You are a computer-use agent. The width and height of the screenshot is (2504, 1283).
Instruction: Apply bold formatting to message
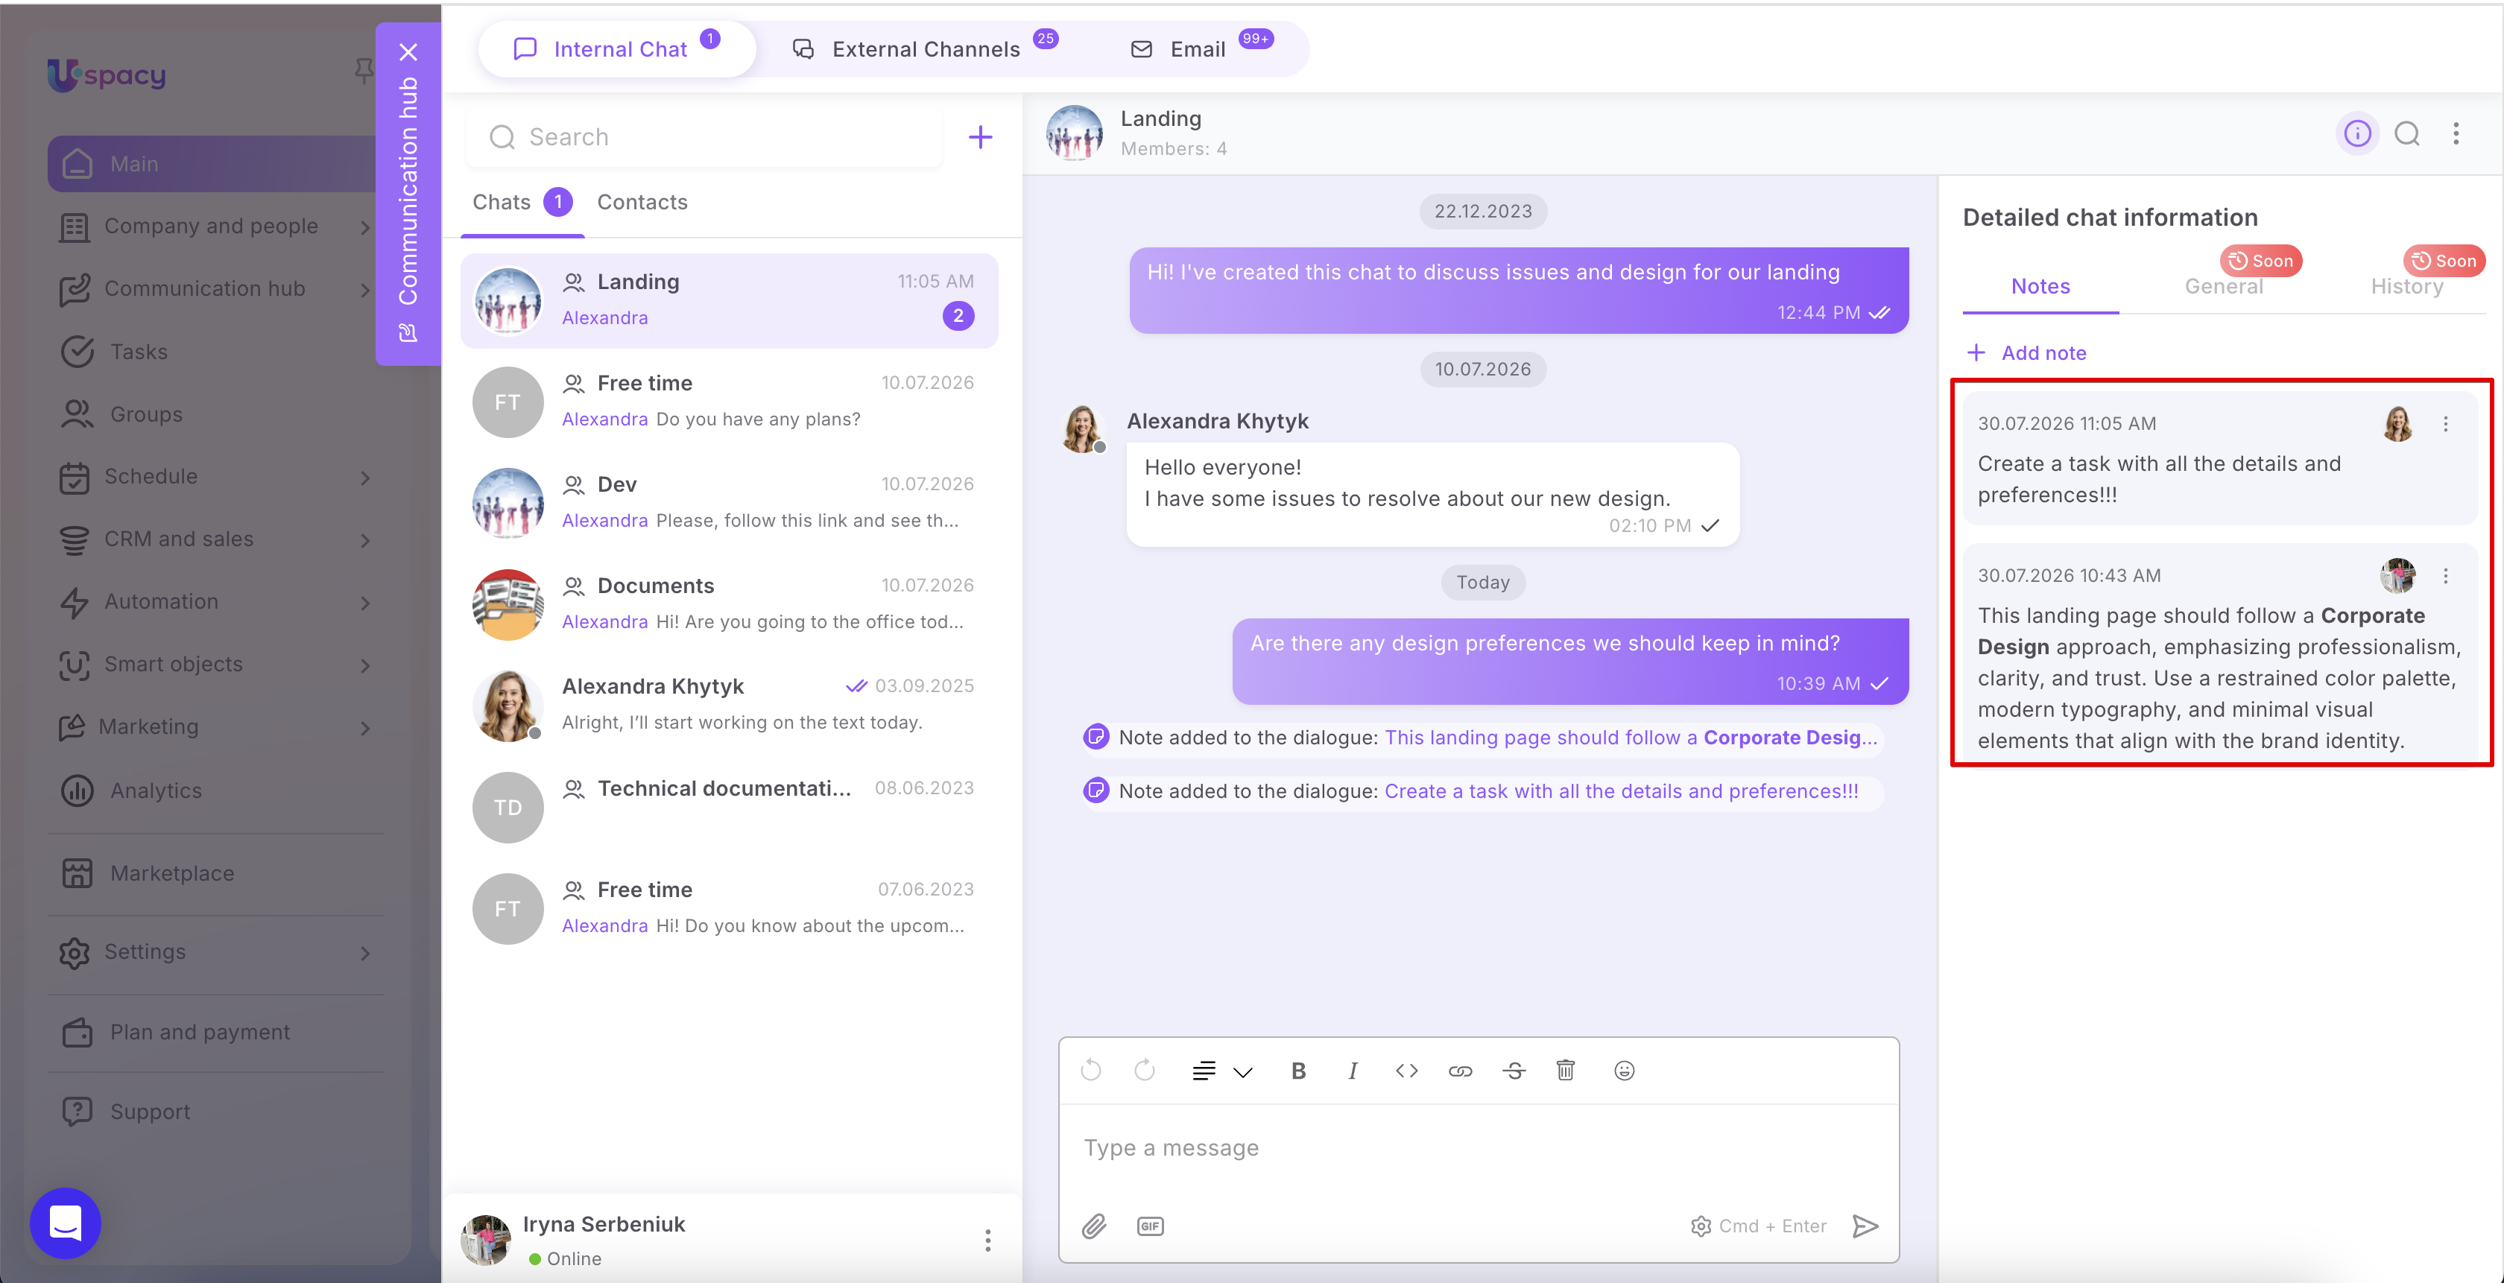(x=1299, y=1070)
